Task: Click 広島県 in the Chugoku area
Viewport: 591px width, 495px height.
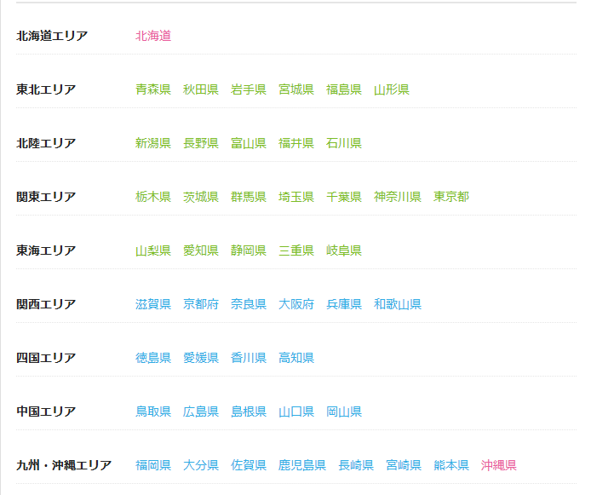Action: [x=201, y=412]
